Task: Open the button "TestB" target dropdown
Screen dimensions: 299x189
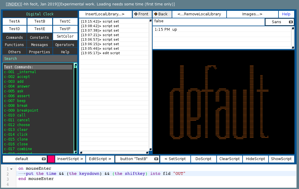Action: [x=137, y=159]
